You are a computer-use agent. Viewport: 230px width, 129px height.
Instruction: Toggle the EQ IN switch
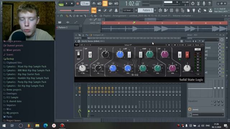pyautogui.click(x=180, y=55)
